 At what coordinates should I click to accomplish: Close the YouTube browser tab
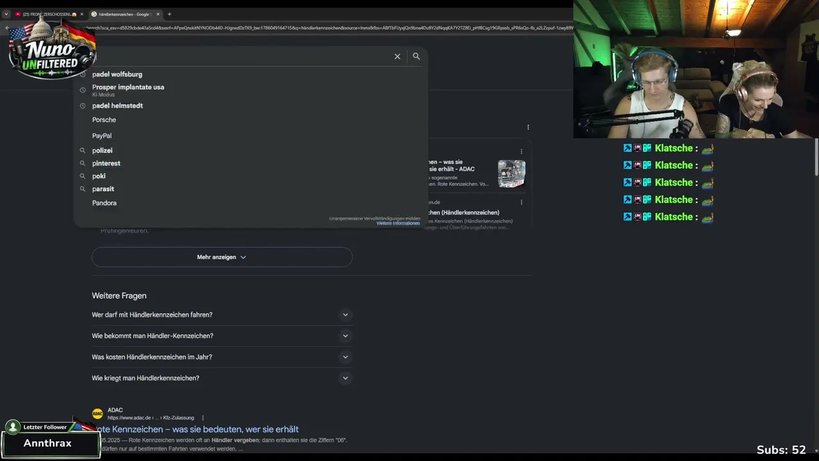coord(82,14)
